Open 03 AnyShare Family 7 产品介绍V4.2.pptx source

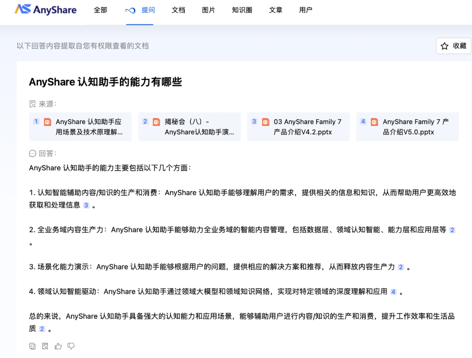coord(298,127)
